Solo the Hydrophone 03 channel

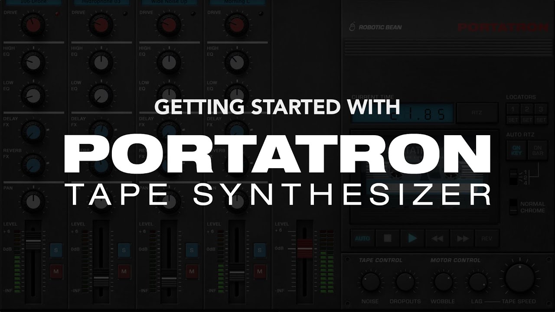coord(124,250)
